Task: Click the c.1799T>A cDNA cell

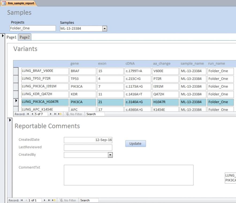Action: coord(138,71)
